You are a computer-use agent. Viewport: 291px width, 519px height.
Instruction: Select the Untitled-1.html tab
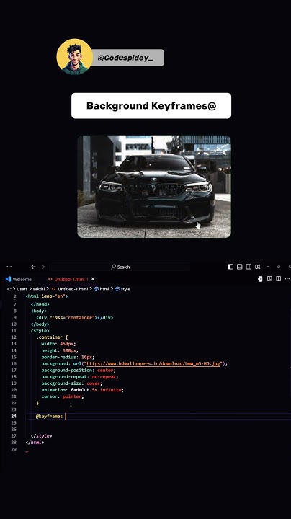[x=68, y=280]
